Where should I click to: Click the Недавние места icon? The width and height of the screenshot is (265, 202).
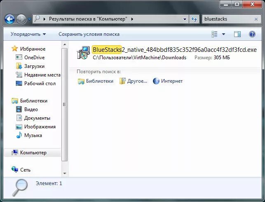pyautogui.click(x=19, y=74)
